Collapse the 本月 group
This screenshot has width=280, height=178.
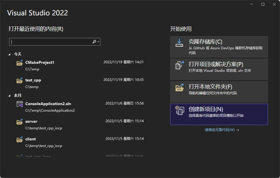pyautogui.click(x=9, y=96)
